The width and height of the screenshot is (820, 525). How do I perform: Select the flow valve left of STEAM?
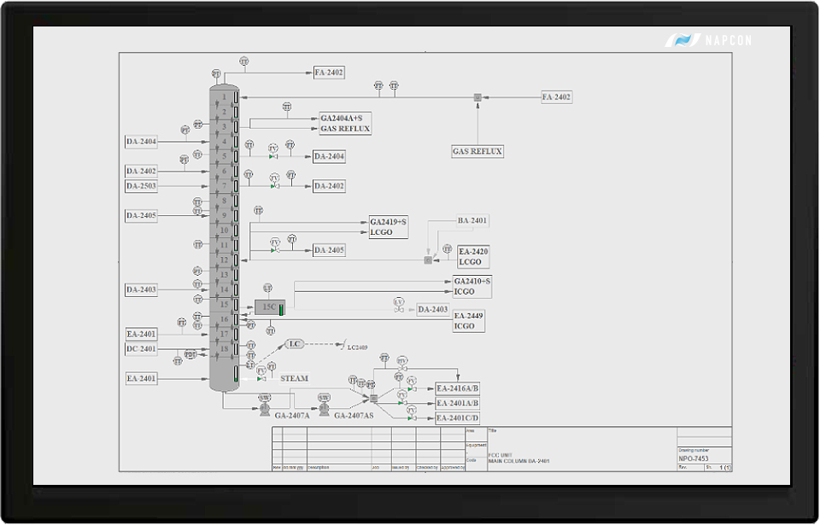261,376
